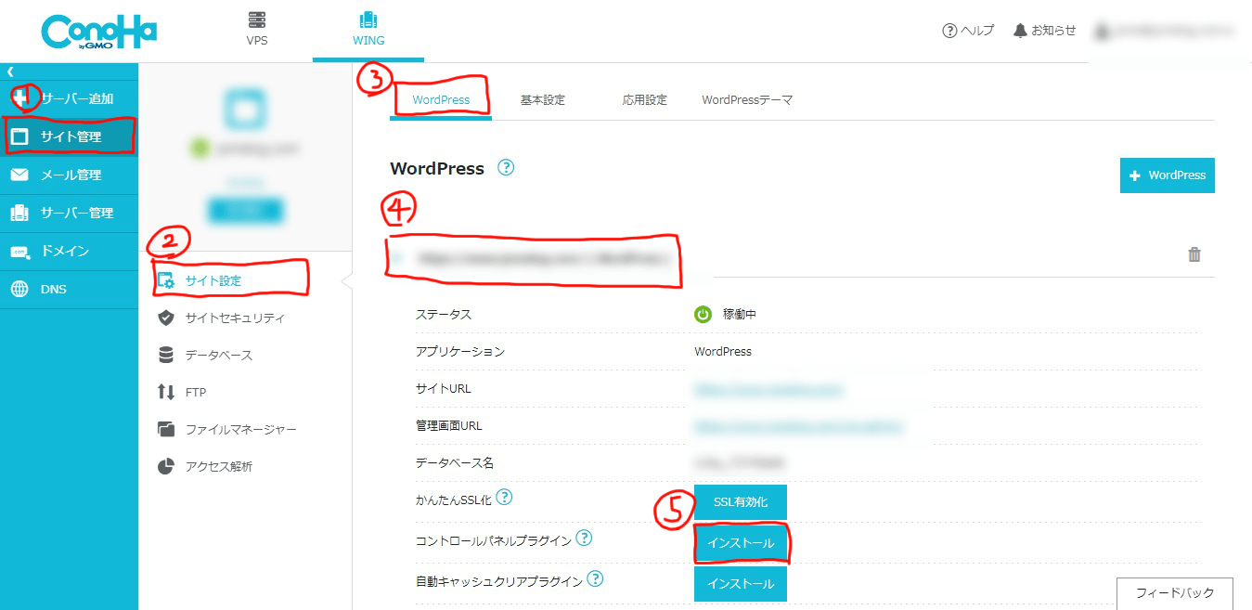Screen dimensions: 1252x610
Task: Click サーバー追加 in the sidebar
Action: click(x=69, y=98)
